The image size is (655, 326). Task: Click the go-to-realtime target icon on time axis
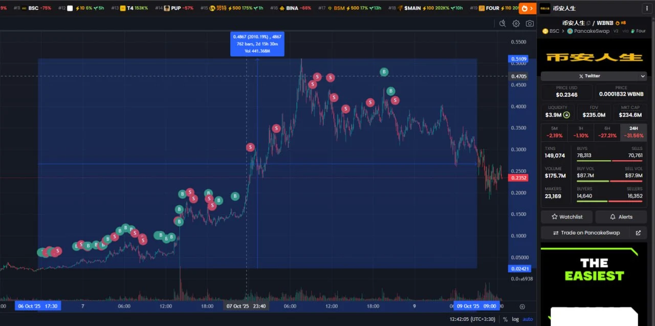(522, 307)
